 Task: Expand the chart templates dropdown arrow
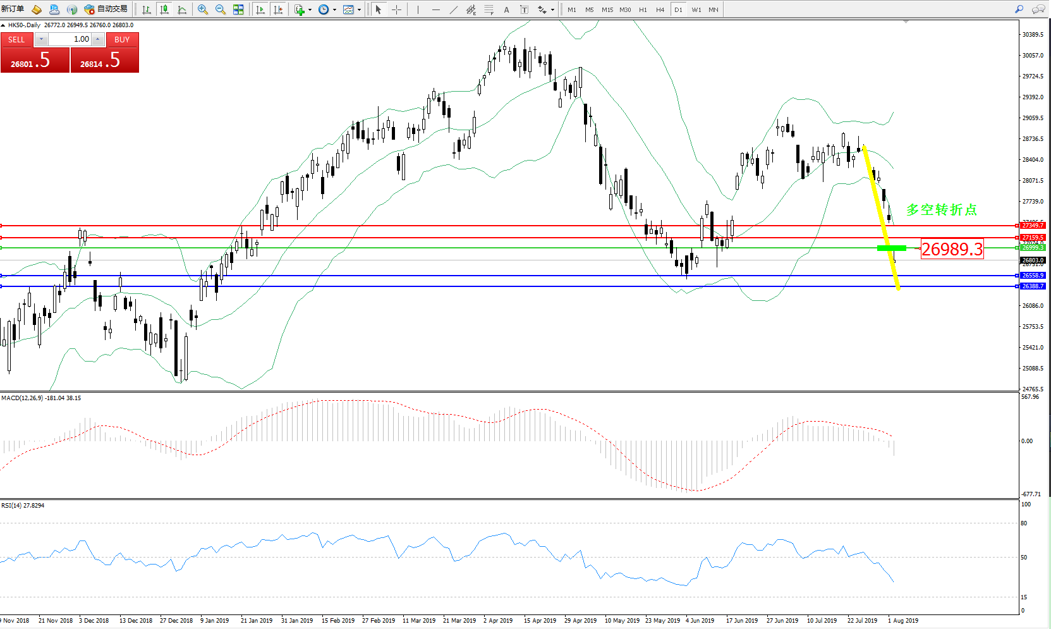click(x=359, y=9)
